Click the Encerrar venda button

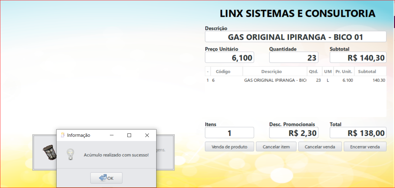[365, 147]
